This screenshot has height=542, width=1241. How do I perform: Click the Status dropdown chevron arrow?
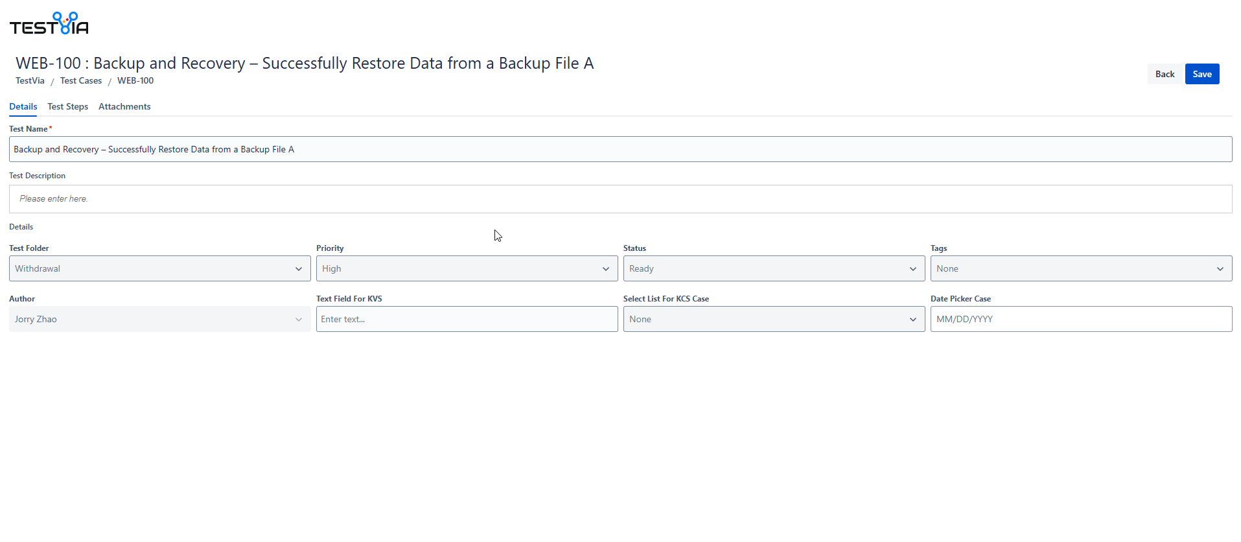point(913,269)
